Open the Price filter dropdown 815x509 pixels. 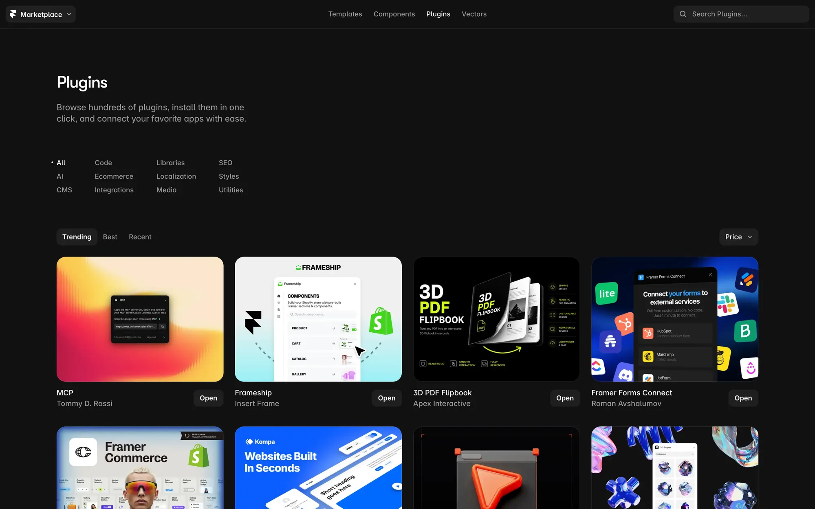coord(738,237)
